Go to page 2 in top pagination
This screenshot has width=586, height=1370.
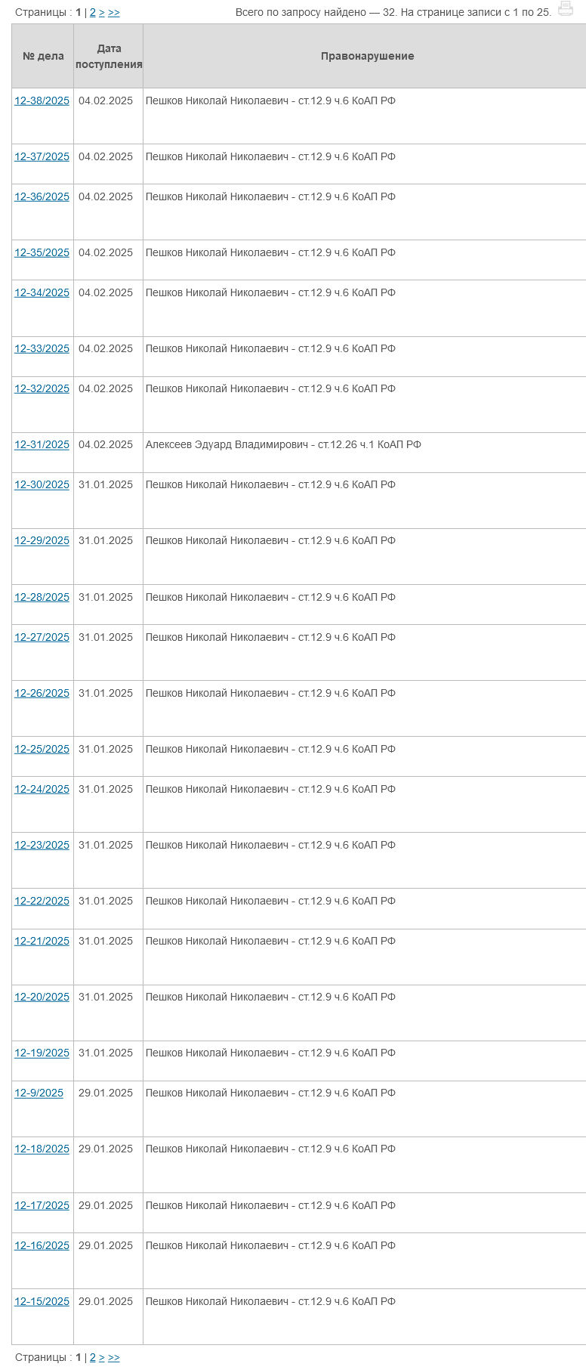click(93, 12)
